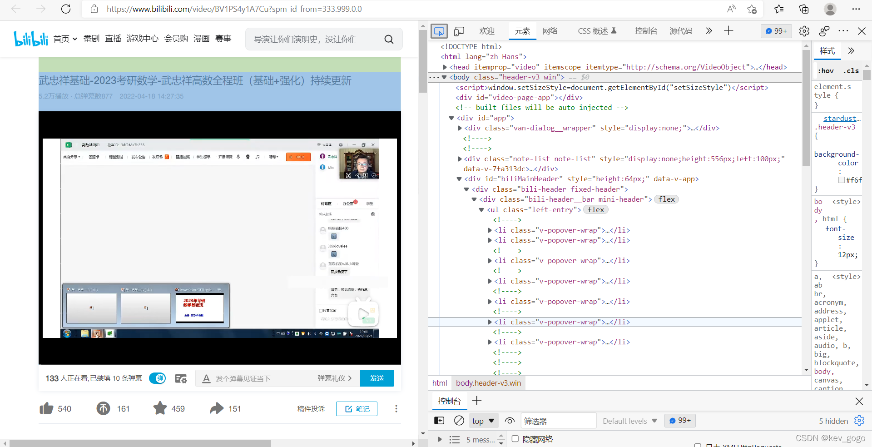Open the favorites list icon
This screenshot has height=447, width=872.
point(779,9)
